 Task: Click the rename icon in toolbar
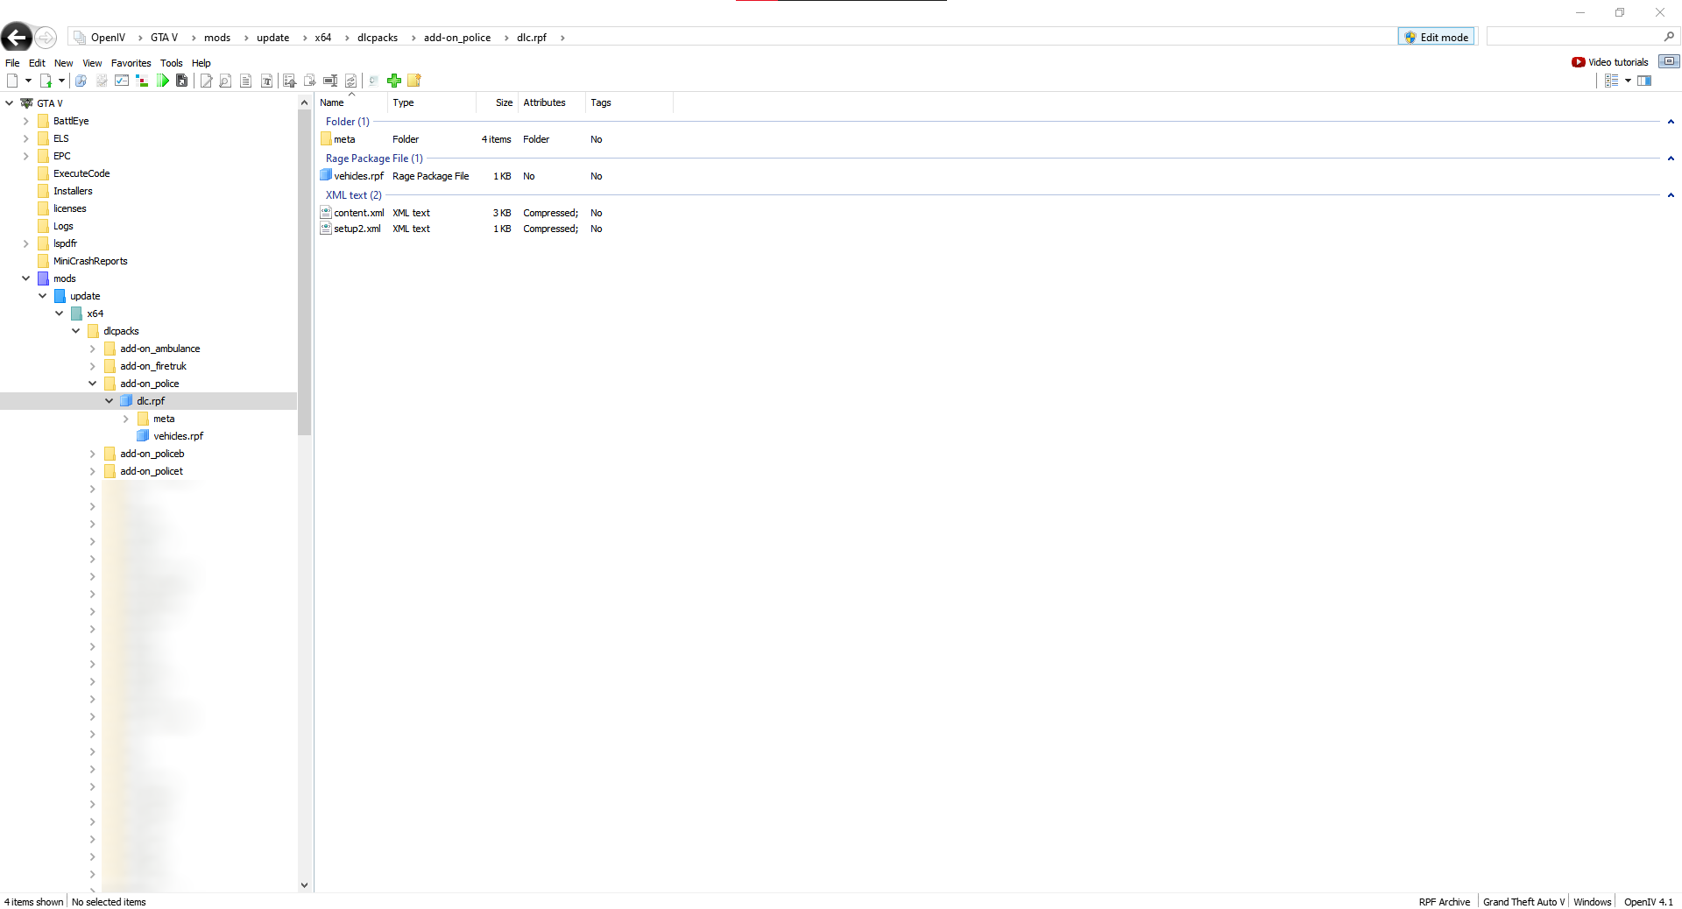(x=330, y=81)
